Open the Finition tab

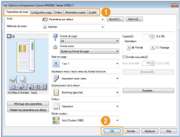58,12
